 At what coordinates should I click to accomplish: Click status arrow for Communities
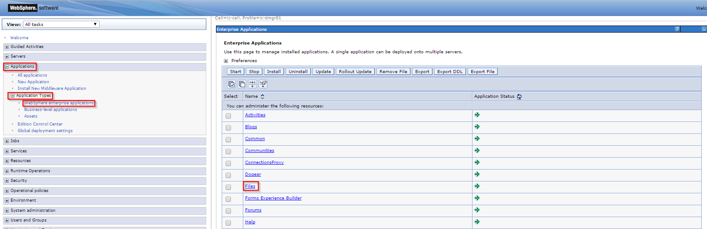click(x=477, y=150)
